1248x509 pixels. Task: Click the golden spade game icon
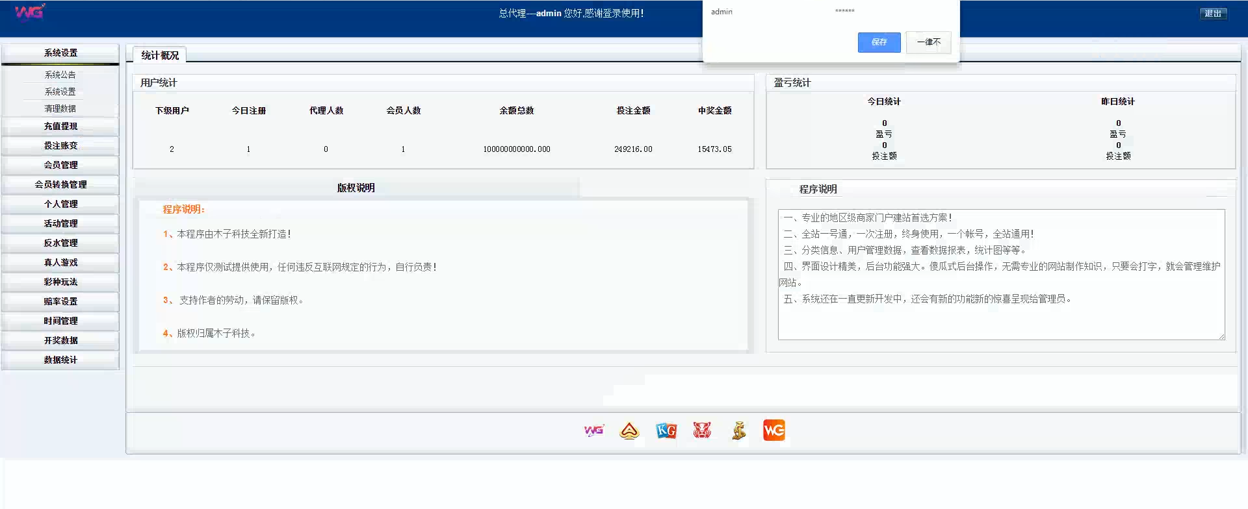click(629, 430)
